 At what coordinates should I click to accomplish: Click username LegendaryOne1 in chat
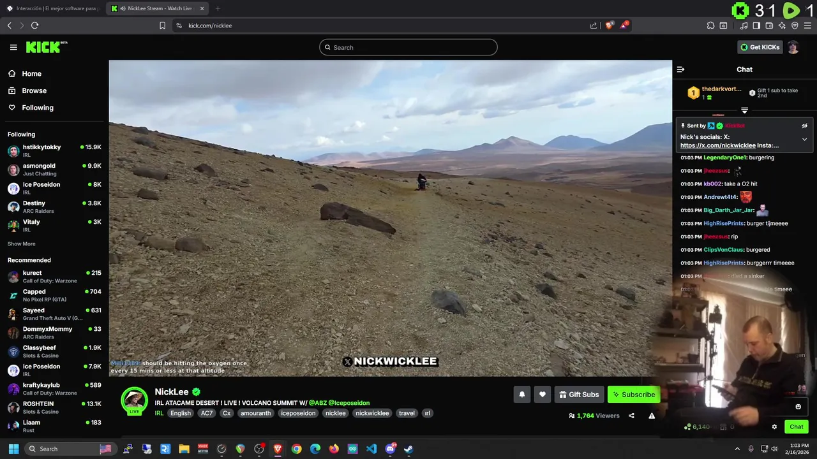point(726,157)
